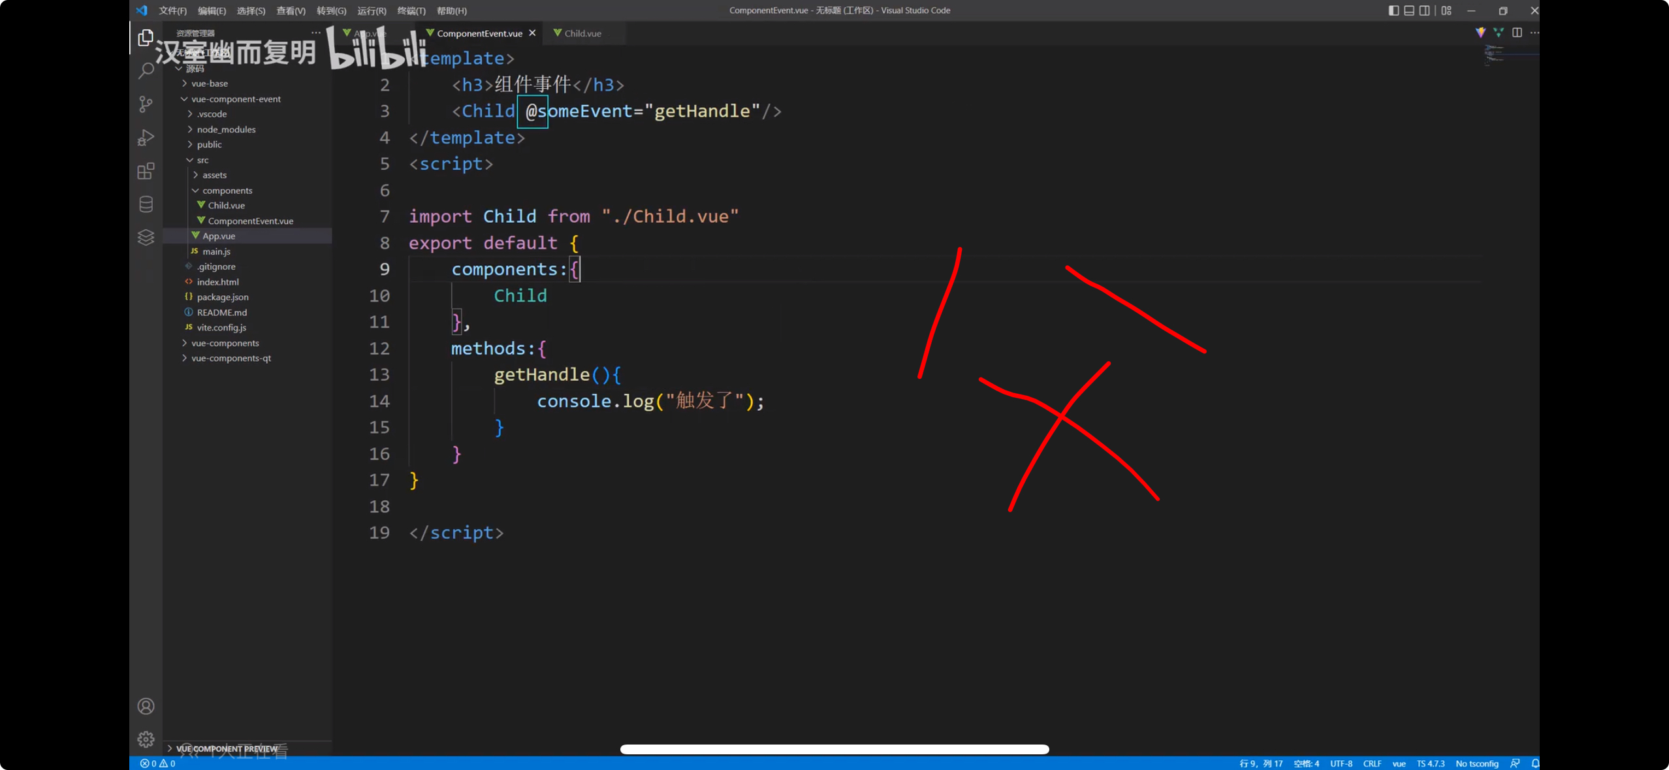Viewport: 1669px width, 770px height.
Task: Click the white horizontal scrollbar at bottom
Action: (834, 749)
